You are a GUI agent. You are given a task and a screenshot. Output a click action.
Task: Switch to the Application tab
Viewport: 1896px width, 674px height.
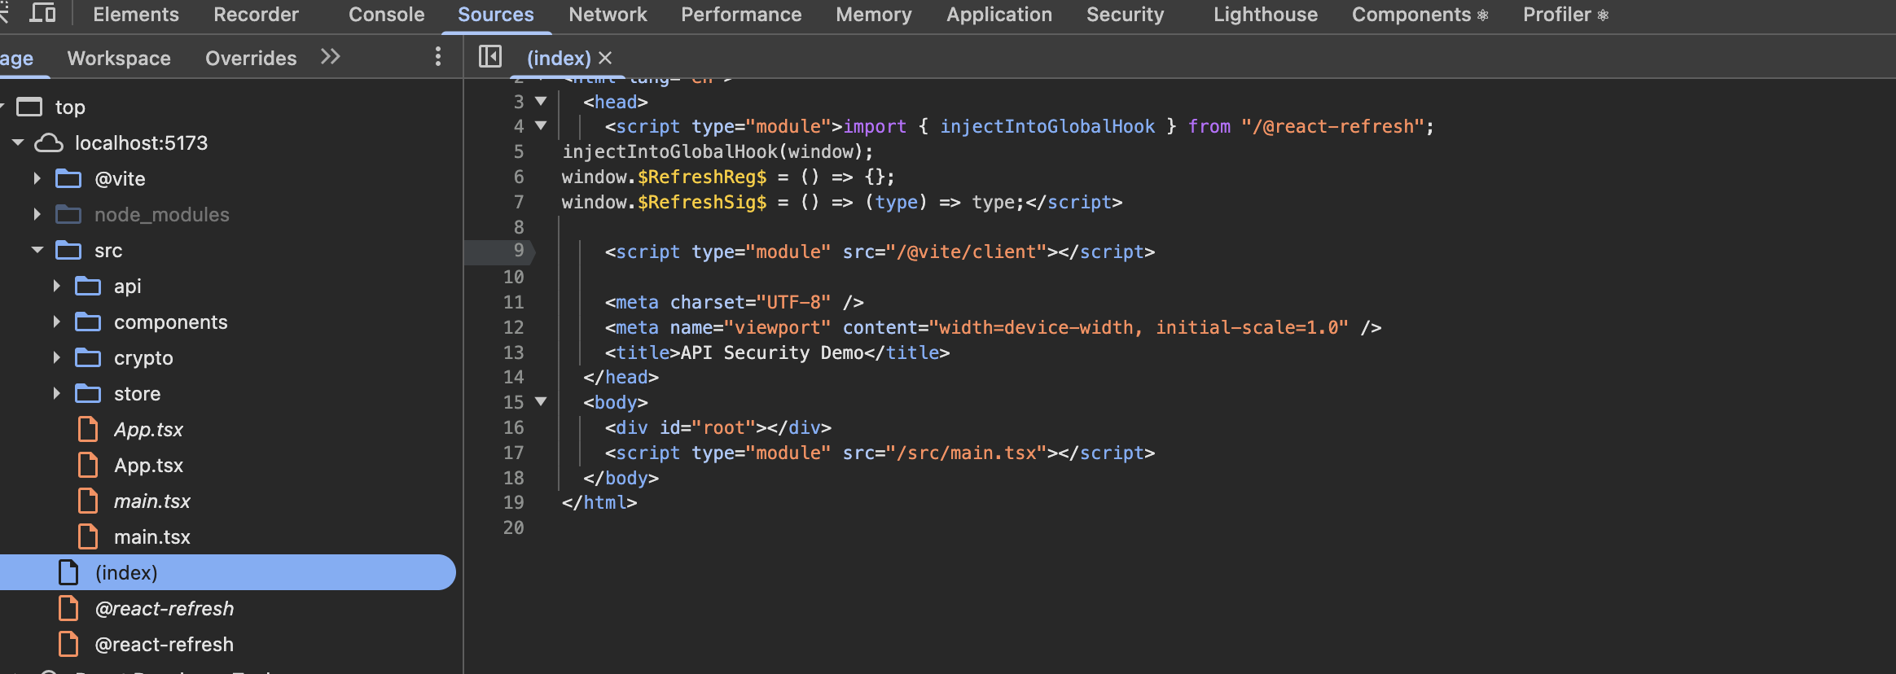[999, 15]
